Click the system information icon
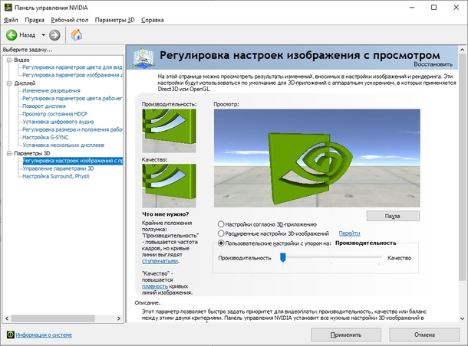468x346 pixels. pos(10,335)
